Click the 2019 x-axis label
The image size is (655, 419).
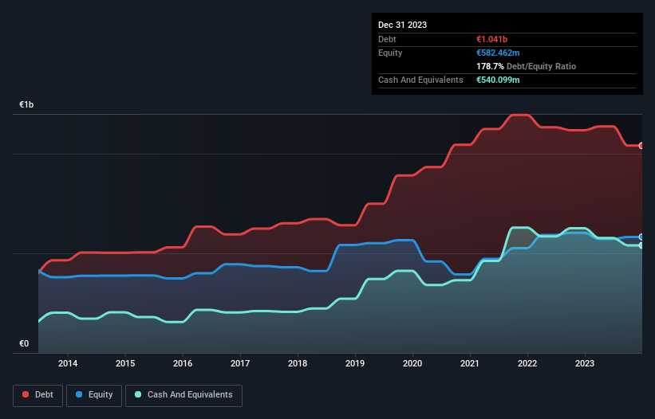(x=355, y=363)
